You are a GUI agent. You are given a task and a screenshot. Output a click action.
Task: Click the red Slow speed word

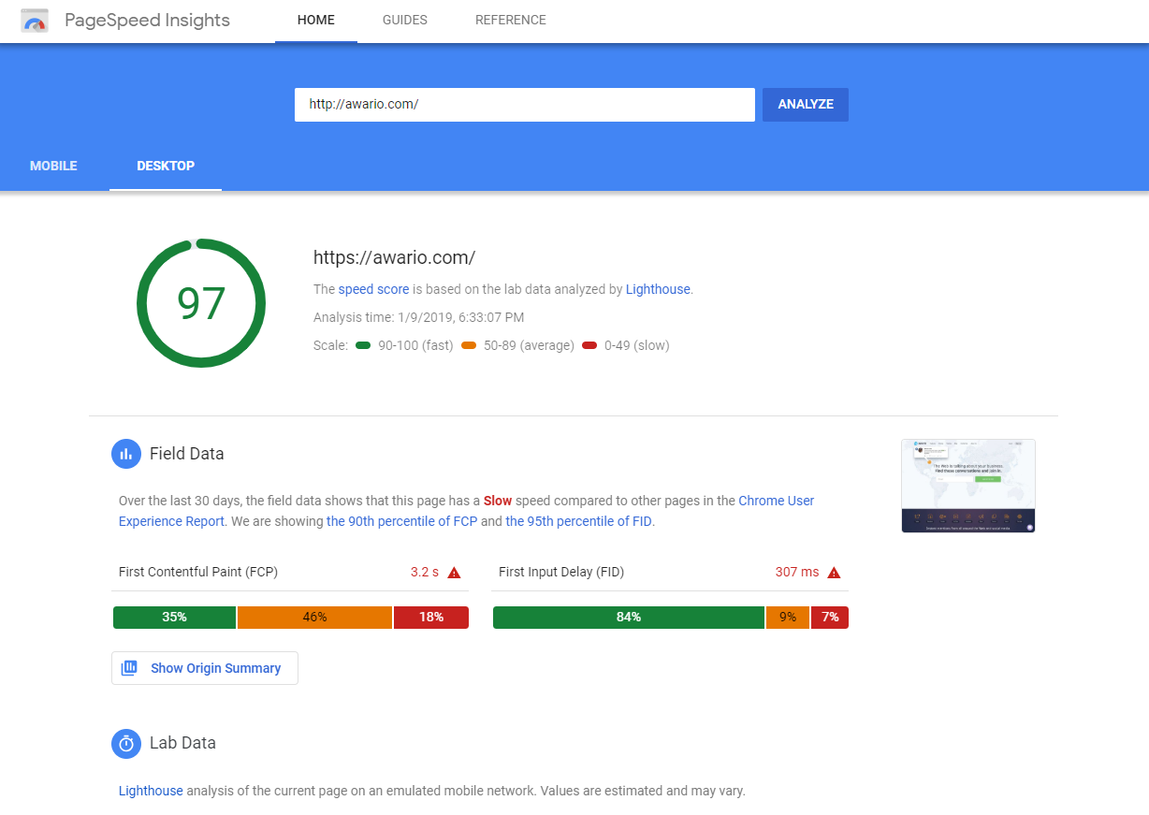[498, 501]
